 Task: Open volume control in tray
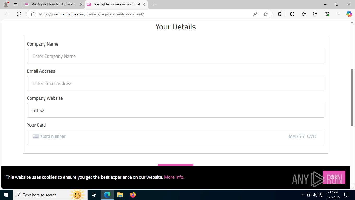(x=315, y=195)
